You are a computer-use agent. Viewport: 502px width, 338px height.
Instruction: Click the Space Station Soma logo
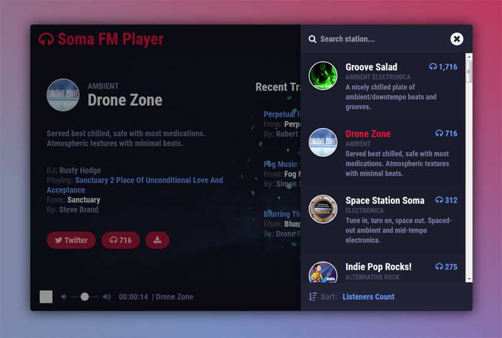(x=323, y=209)
